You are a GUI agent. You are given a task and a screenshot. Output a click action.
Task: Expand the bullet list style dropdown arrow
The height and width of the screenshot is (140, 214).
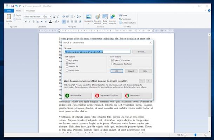coord(75,16)
